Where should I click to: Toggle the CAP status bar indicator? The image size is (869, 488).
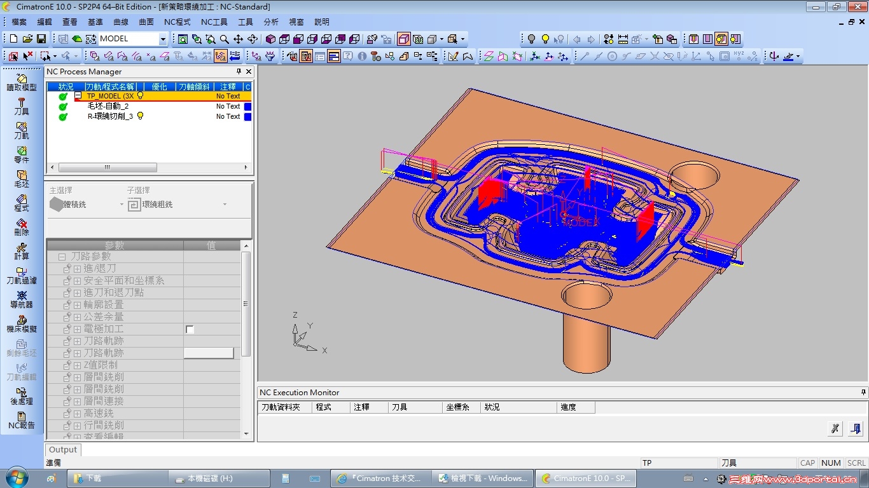point(808,463)
